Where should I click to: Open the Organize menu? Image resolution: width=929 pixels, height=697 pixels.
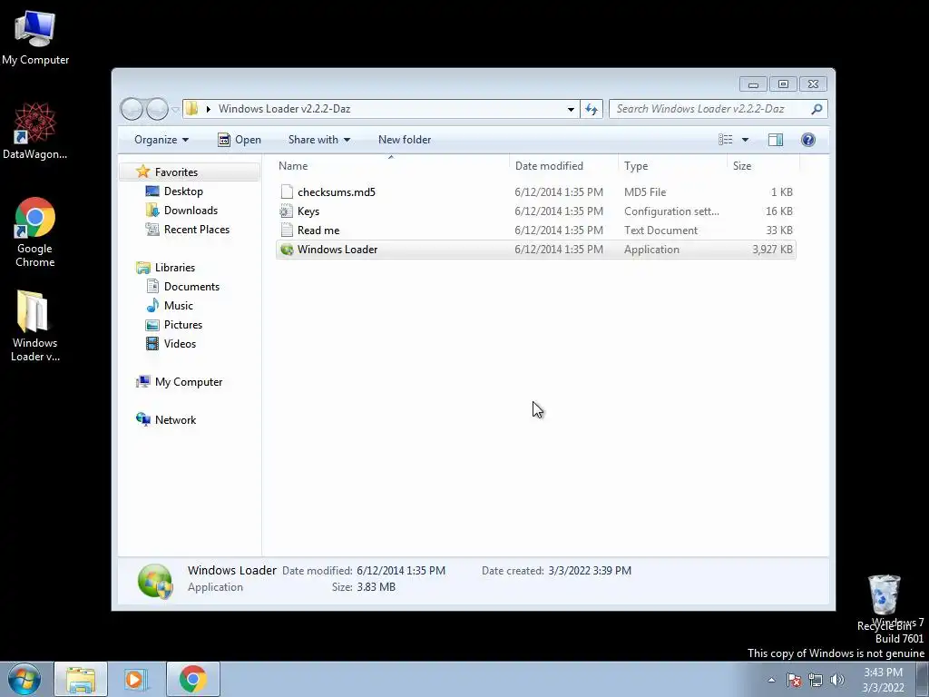(161, 140)
